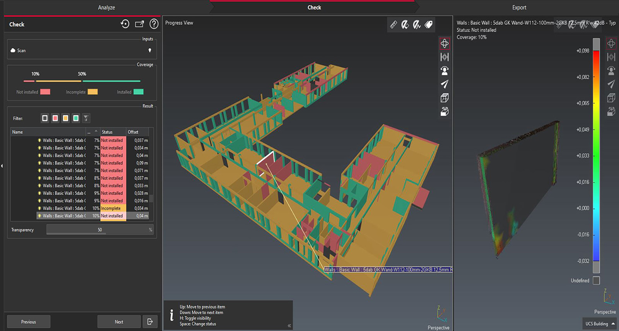This screenshot has height=331, width=619.
Task: Activate the orbit navigation mode icon
Action: tap(445, 44)
